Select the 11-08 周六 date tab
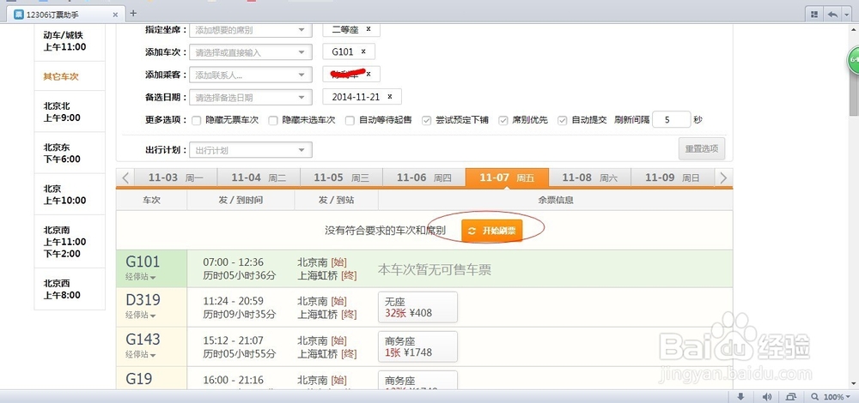 [589, 177]
